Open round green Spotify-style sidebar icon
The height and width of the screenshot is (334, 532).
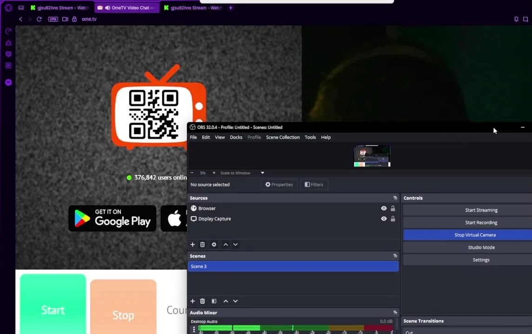click(8, 82)
